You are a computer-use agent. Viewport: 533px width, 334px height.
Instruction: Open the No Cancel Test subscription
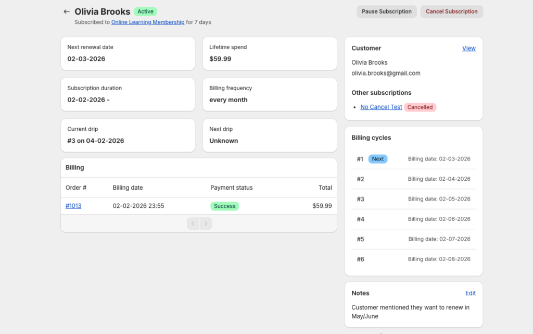(x=381, y=107)
